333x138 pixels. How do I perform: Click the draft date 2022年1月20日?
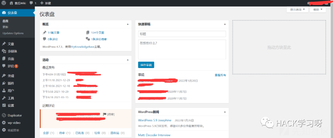188,81
